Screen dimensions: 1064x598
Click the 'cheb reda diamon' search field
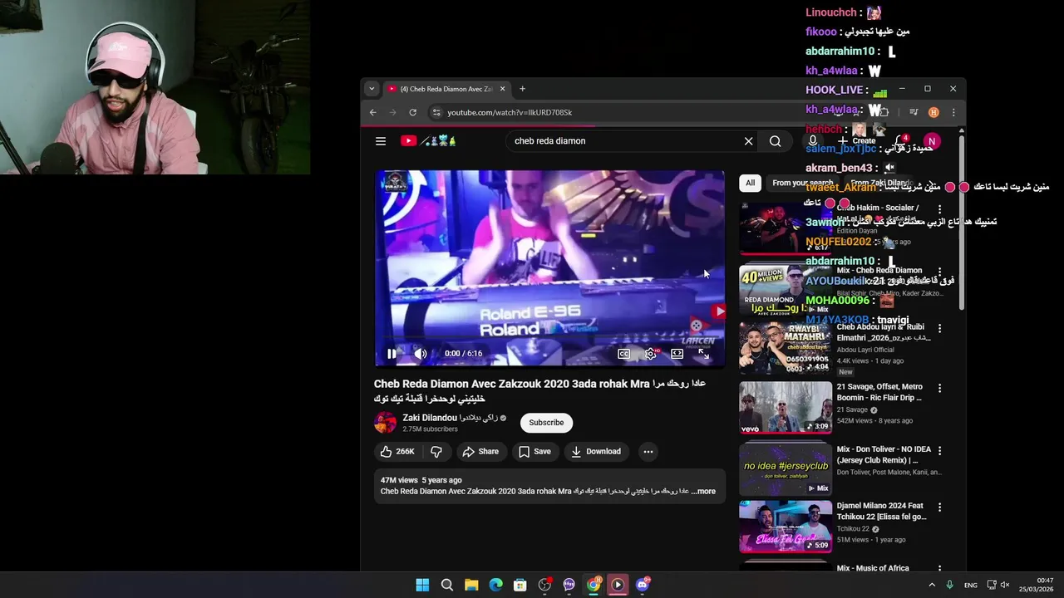pos(623,141)
